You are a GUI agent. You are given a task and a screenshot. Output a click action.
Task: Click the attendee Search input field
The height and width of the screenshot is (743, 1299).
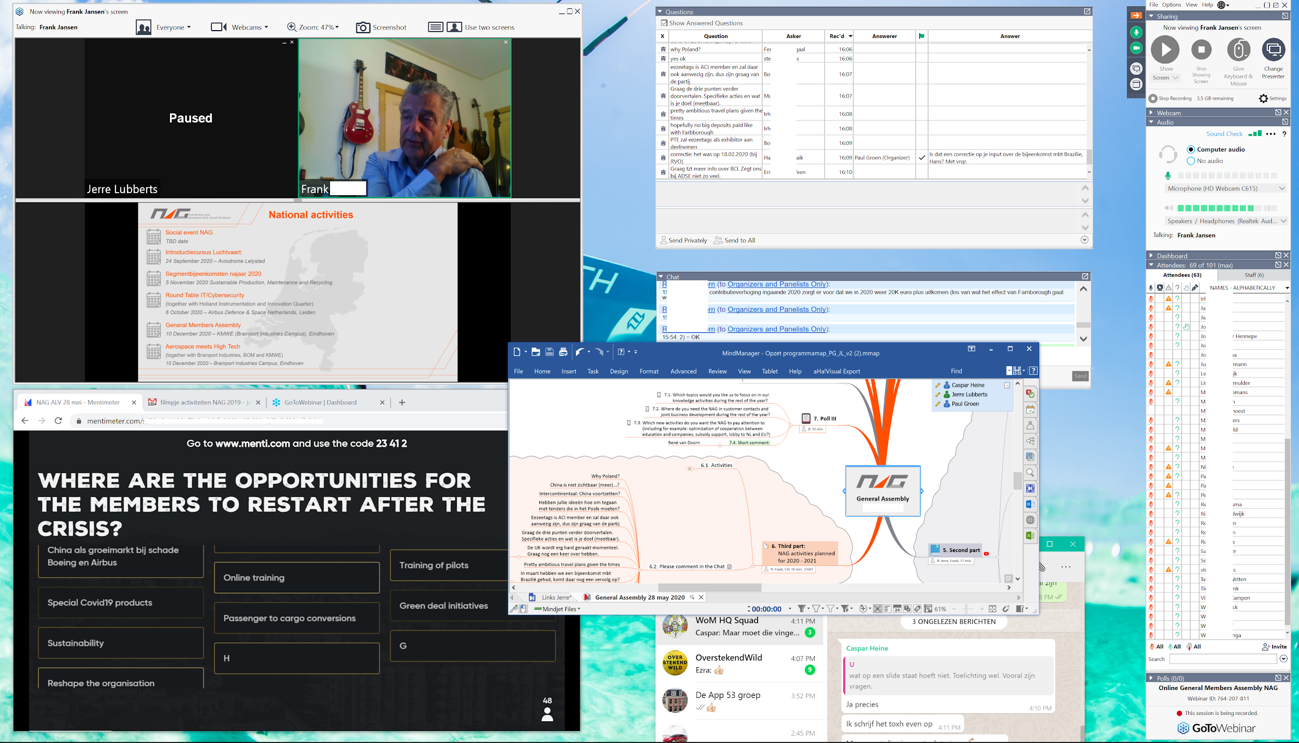coord(1222,659)
